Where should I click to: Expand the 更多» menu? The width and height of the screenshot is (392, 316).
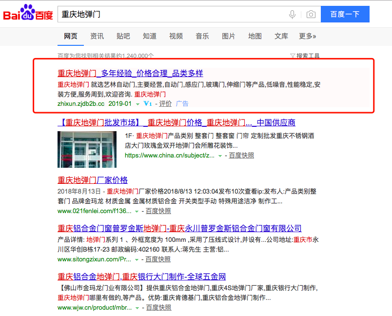point(308,36)
